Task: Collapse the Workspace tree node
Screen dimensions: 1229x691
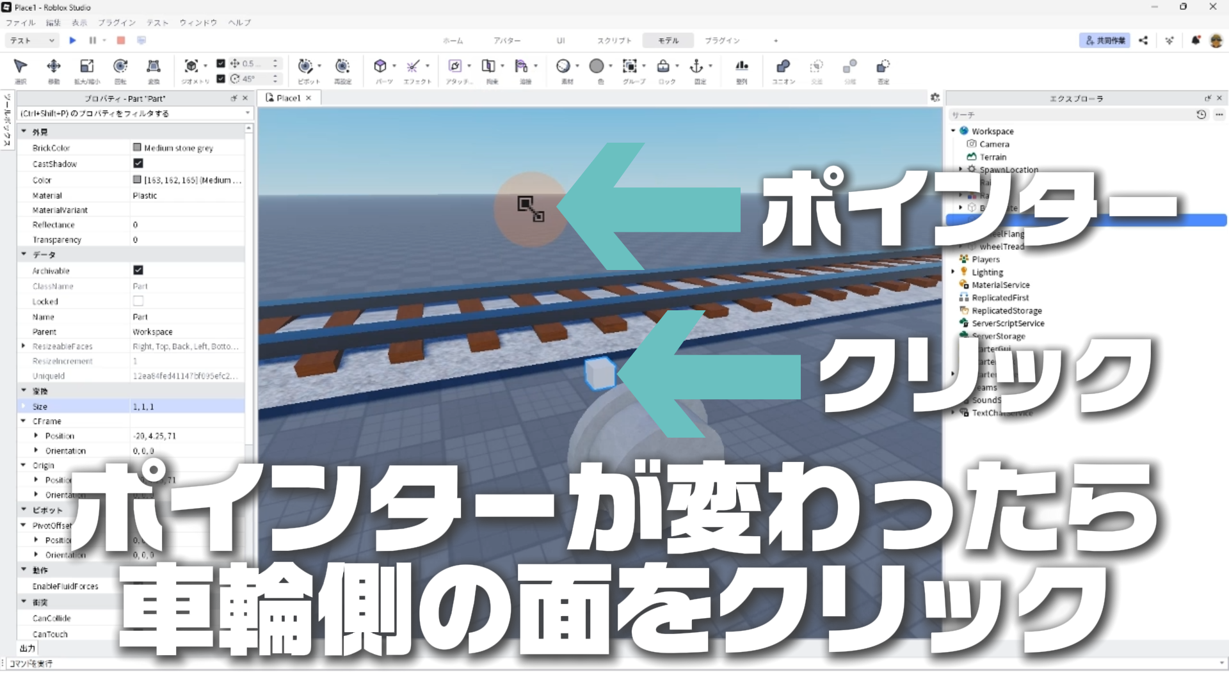Action: click(953, 131)
